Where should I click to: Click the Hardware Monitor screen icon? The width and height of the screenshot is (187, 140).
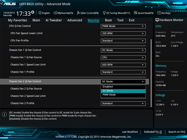157,20
